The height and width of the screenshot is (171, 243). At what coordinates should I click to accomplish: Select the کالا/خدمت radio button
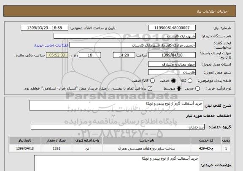pos(152,81)
